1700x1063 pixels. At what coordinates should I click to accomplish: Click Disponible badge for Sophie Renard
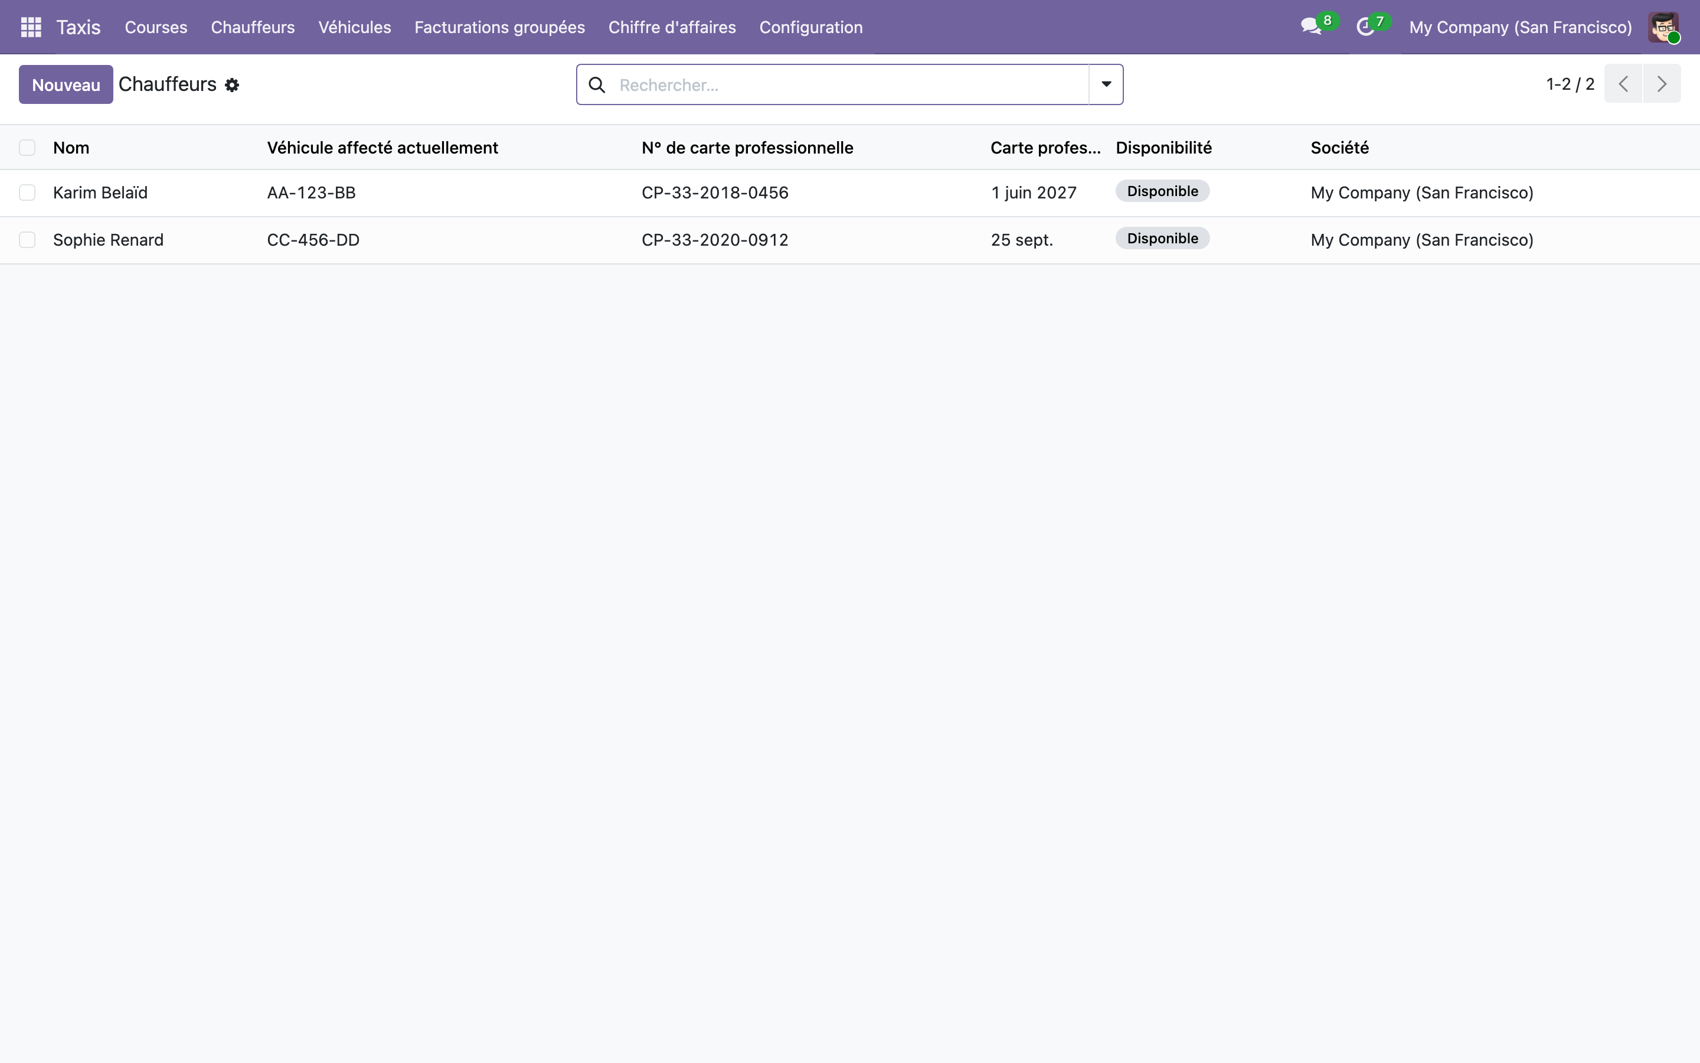(x=1163, y=239)
